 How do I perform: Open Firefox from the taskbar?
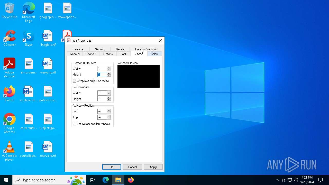pos(131,180)
